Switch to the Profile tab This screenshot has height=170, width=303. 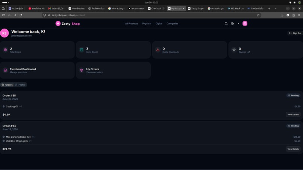coord(20,85)
